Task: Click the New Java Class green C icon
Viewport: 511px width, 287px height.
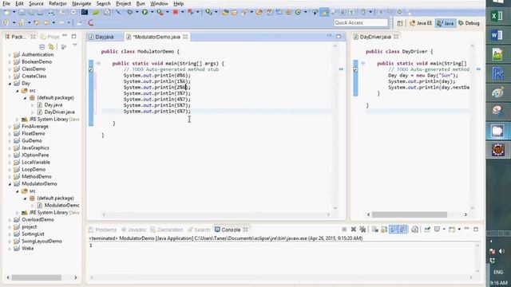Action: coord(298,13)
